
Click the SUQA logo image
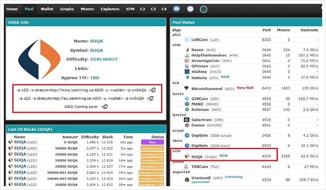(x=39, y=60)
